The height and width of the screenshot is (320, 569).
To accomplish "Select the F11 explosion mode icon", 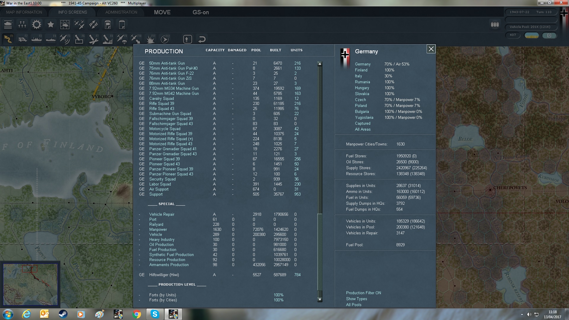I will tap(151, 39).
